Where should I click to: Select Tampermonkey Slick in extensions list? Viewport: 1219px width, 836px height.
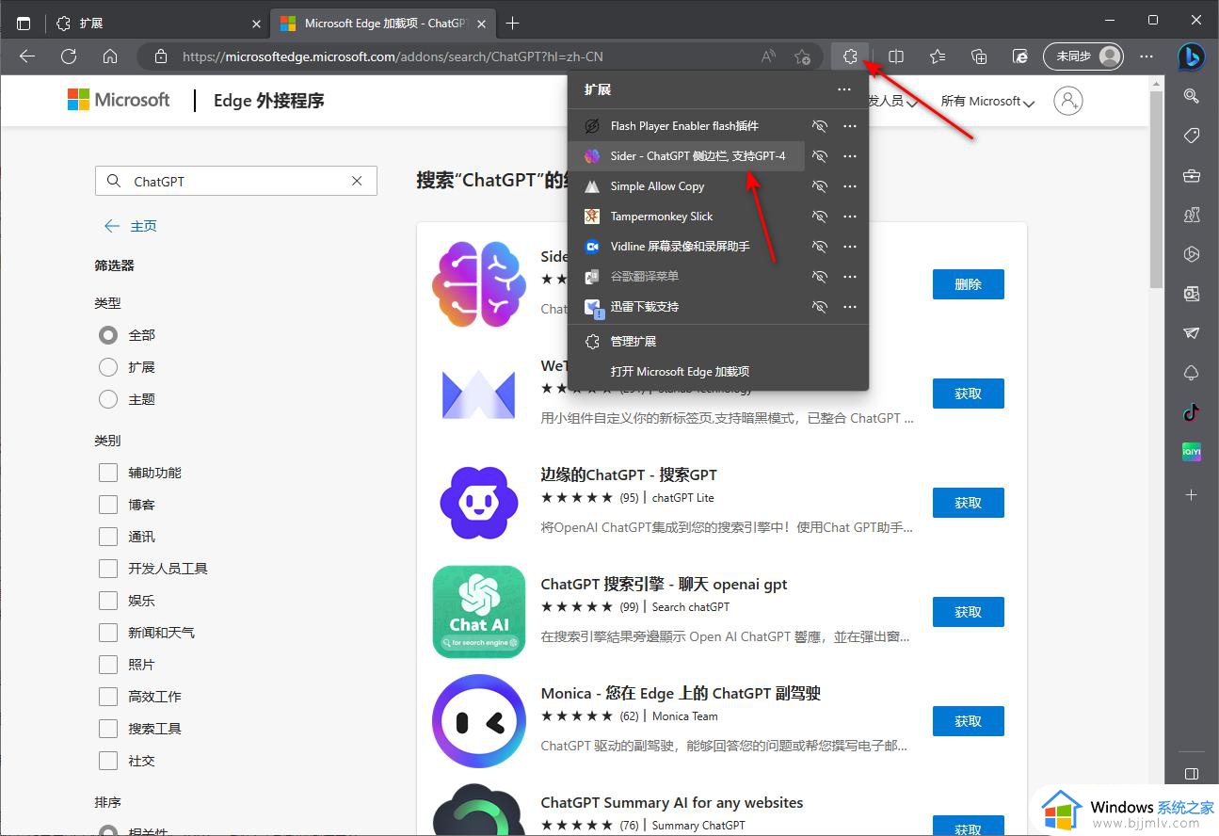687,217
